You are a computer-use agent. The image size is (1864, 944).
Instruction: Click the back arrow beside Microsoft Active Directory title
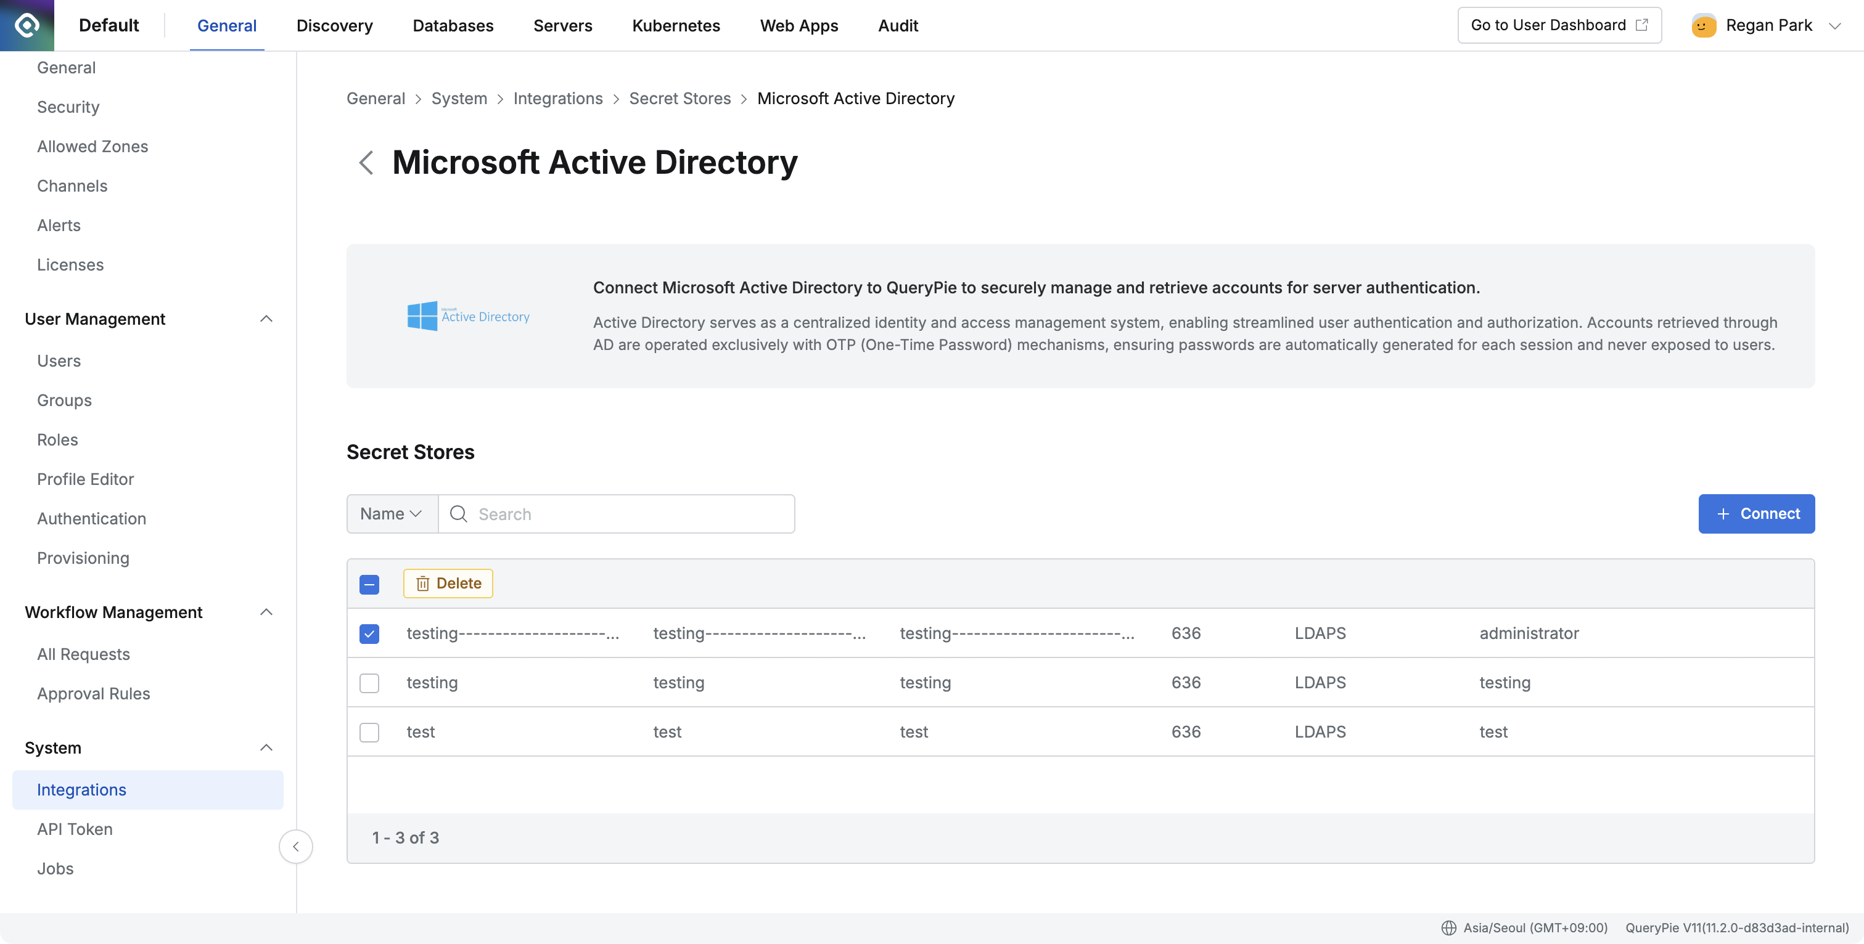(366, 163)
